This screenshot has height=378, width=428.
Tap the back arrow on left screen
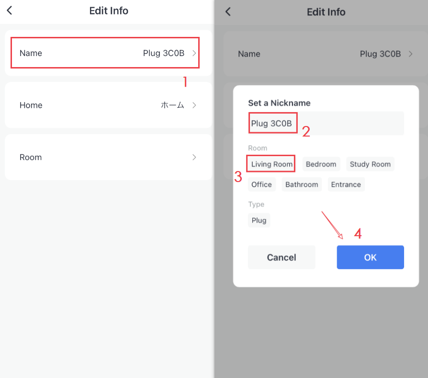(x=10, y=11)
